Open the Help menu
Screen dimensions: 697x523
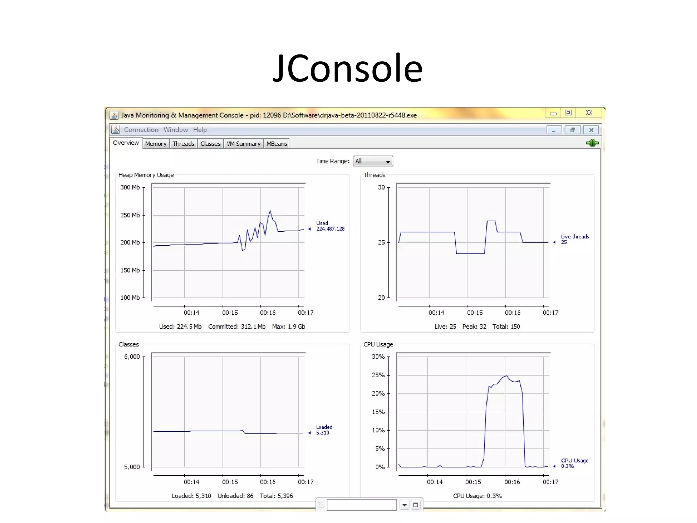(200, 130)
